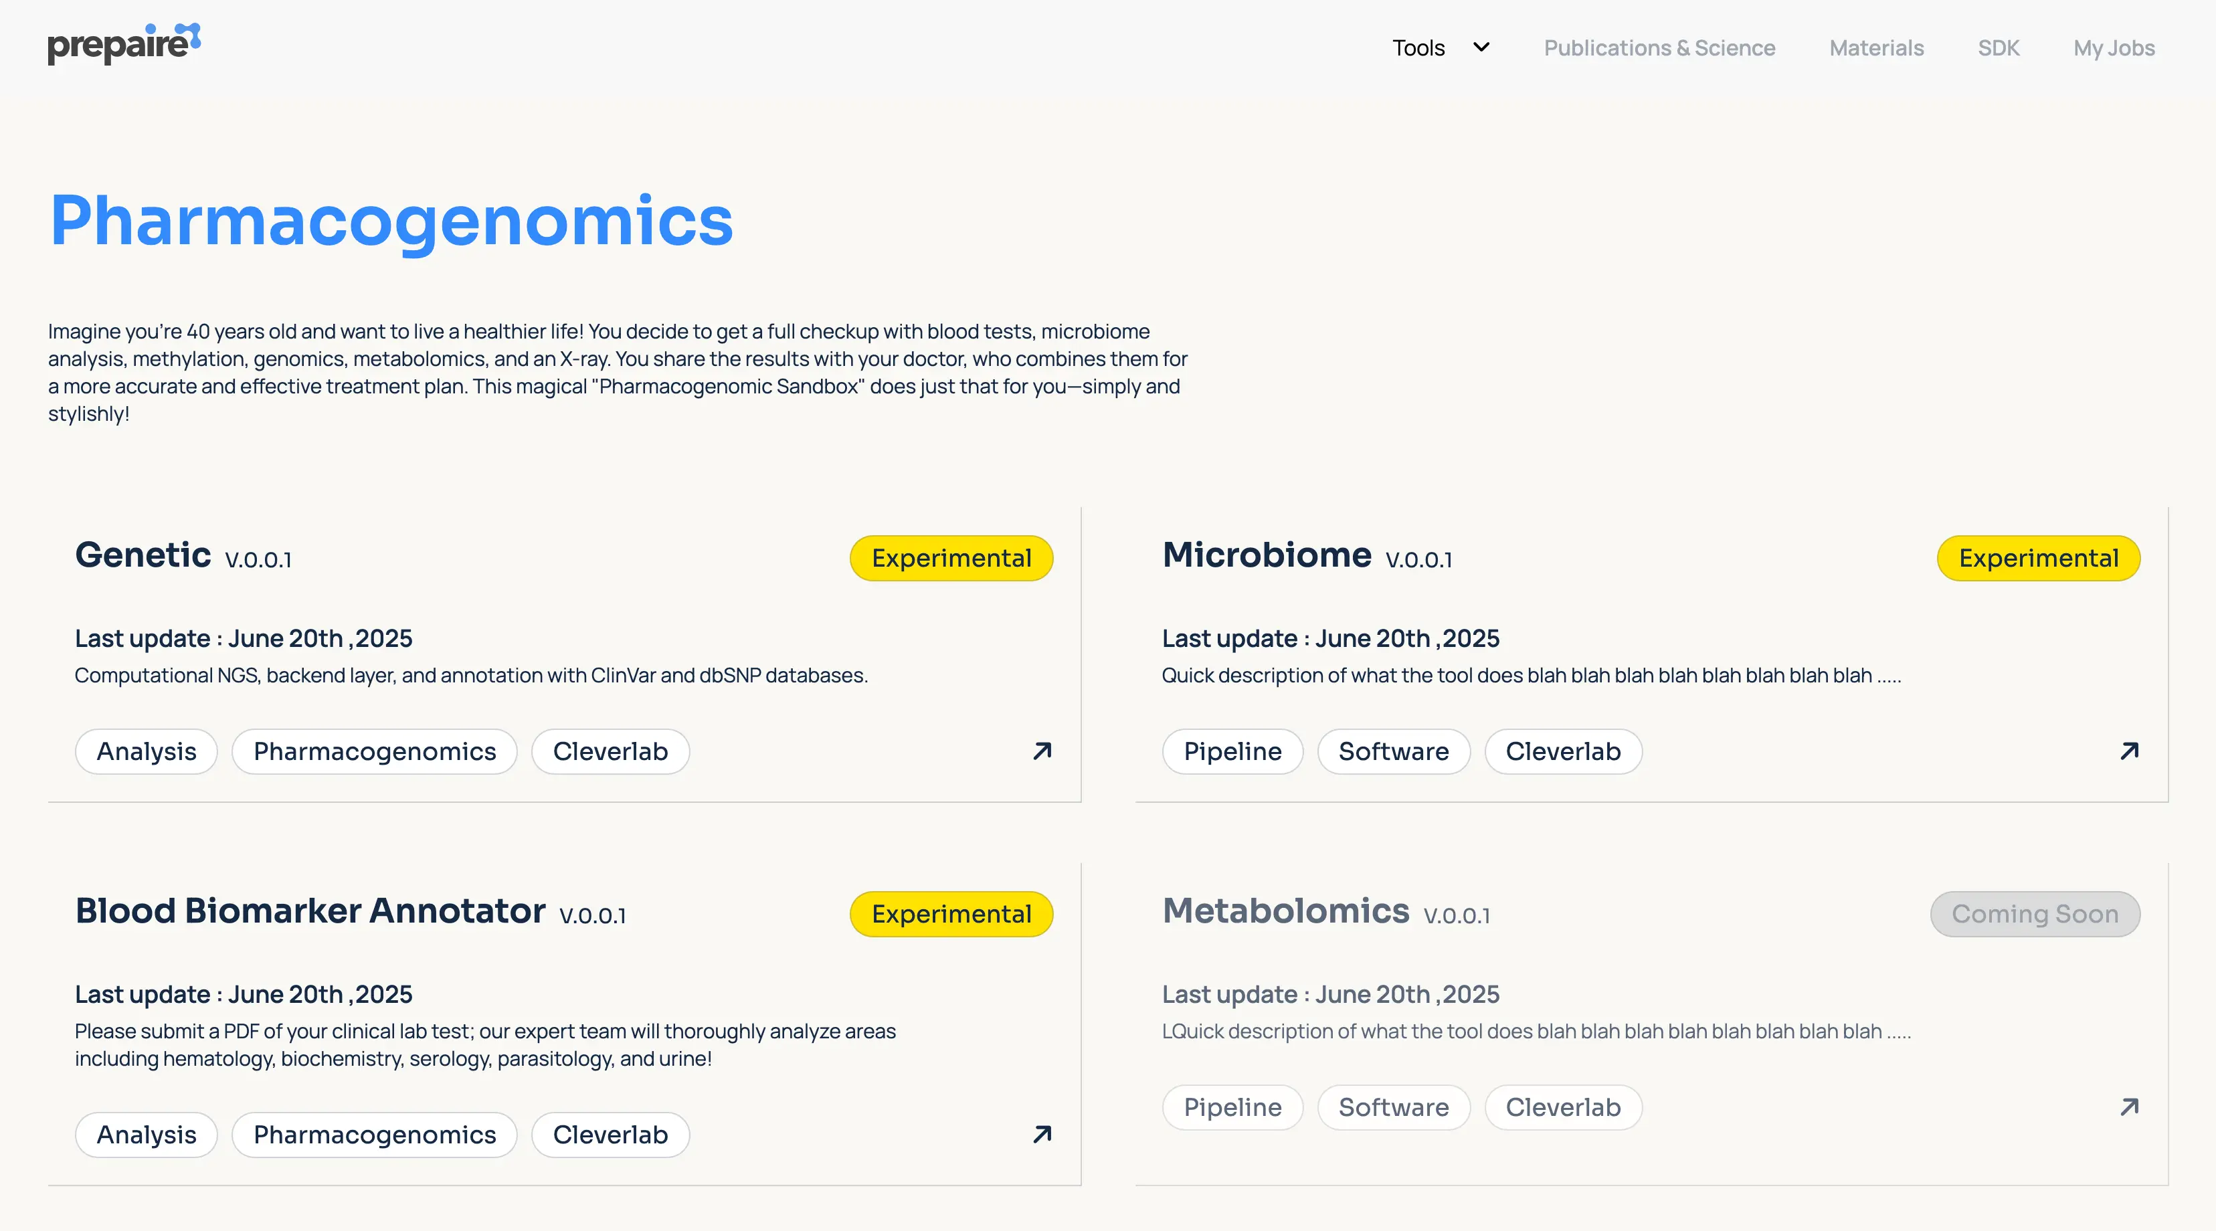Select the Pipeline tag on Microbiome card
Screen dimensions: 2216x1231
(x=1232, y=752)
